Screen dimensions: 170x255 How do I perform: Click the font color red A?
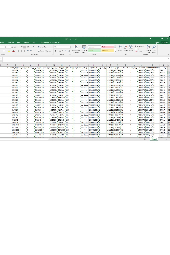[13, 51]
